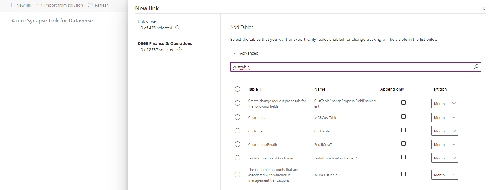This screenshot has height=190, width=489.
Task: Click Create change request proposals label
Action: coord(277,104)
